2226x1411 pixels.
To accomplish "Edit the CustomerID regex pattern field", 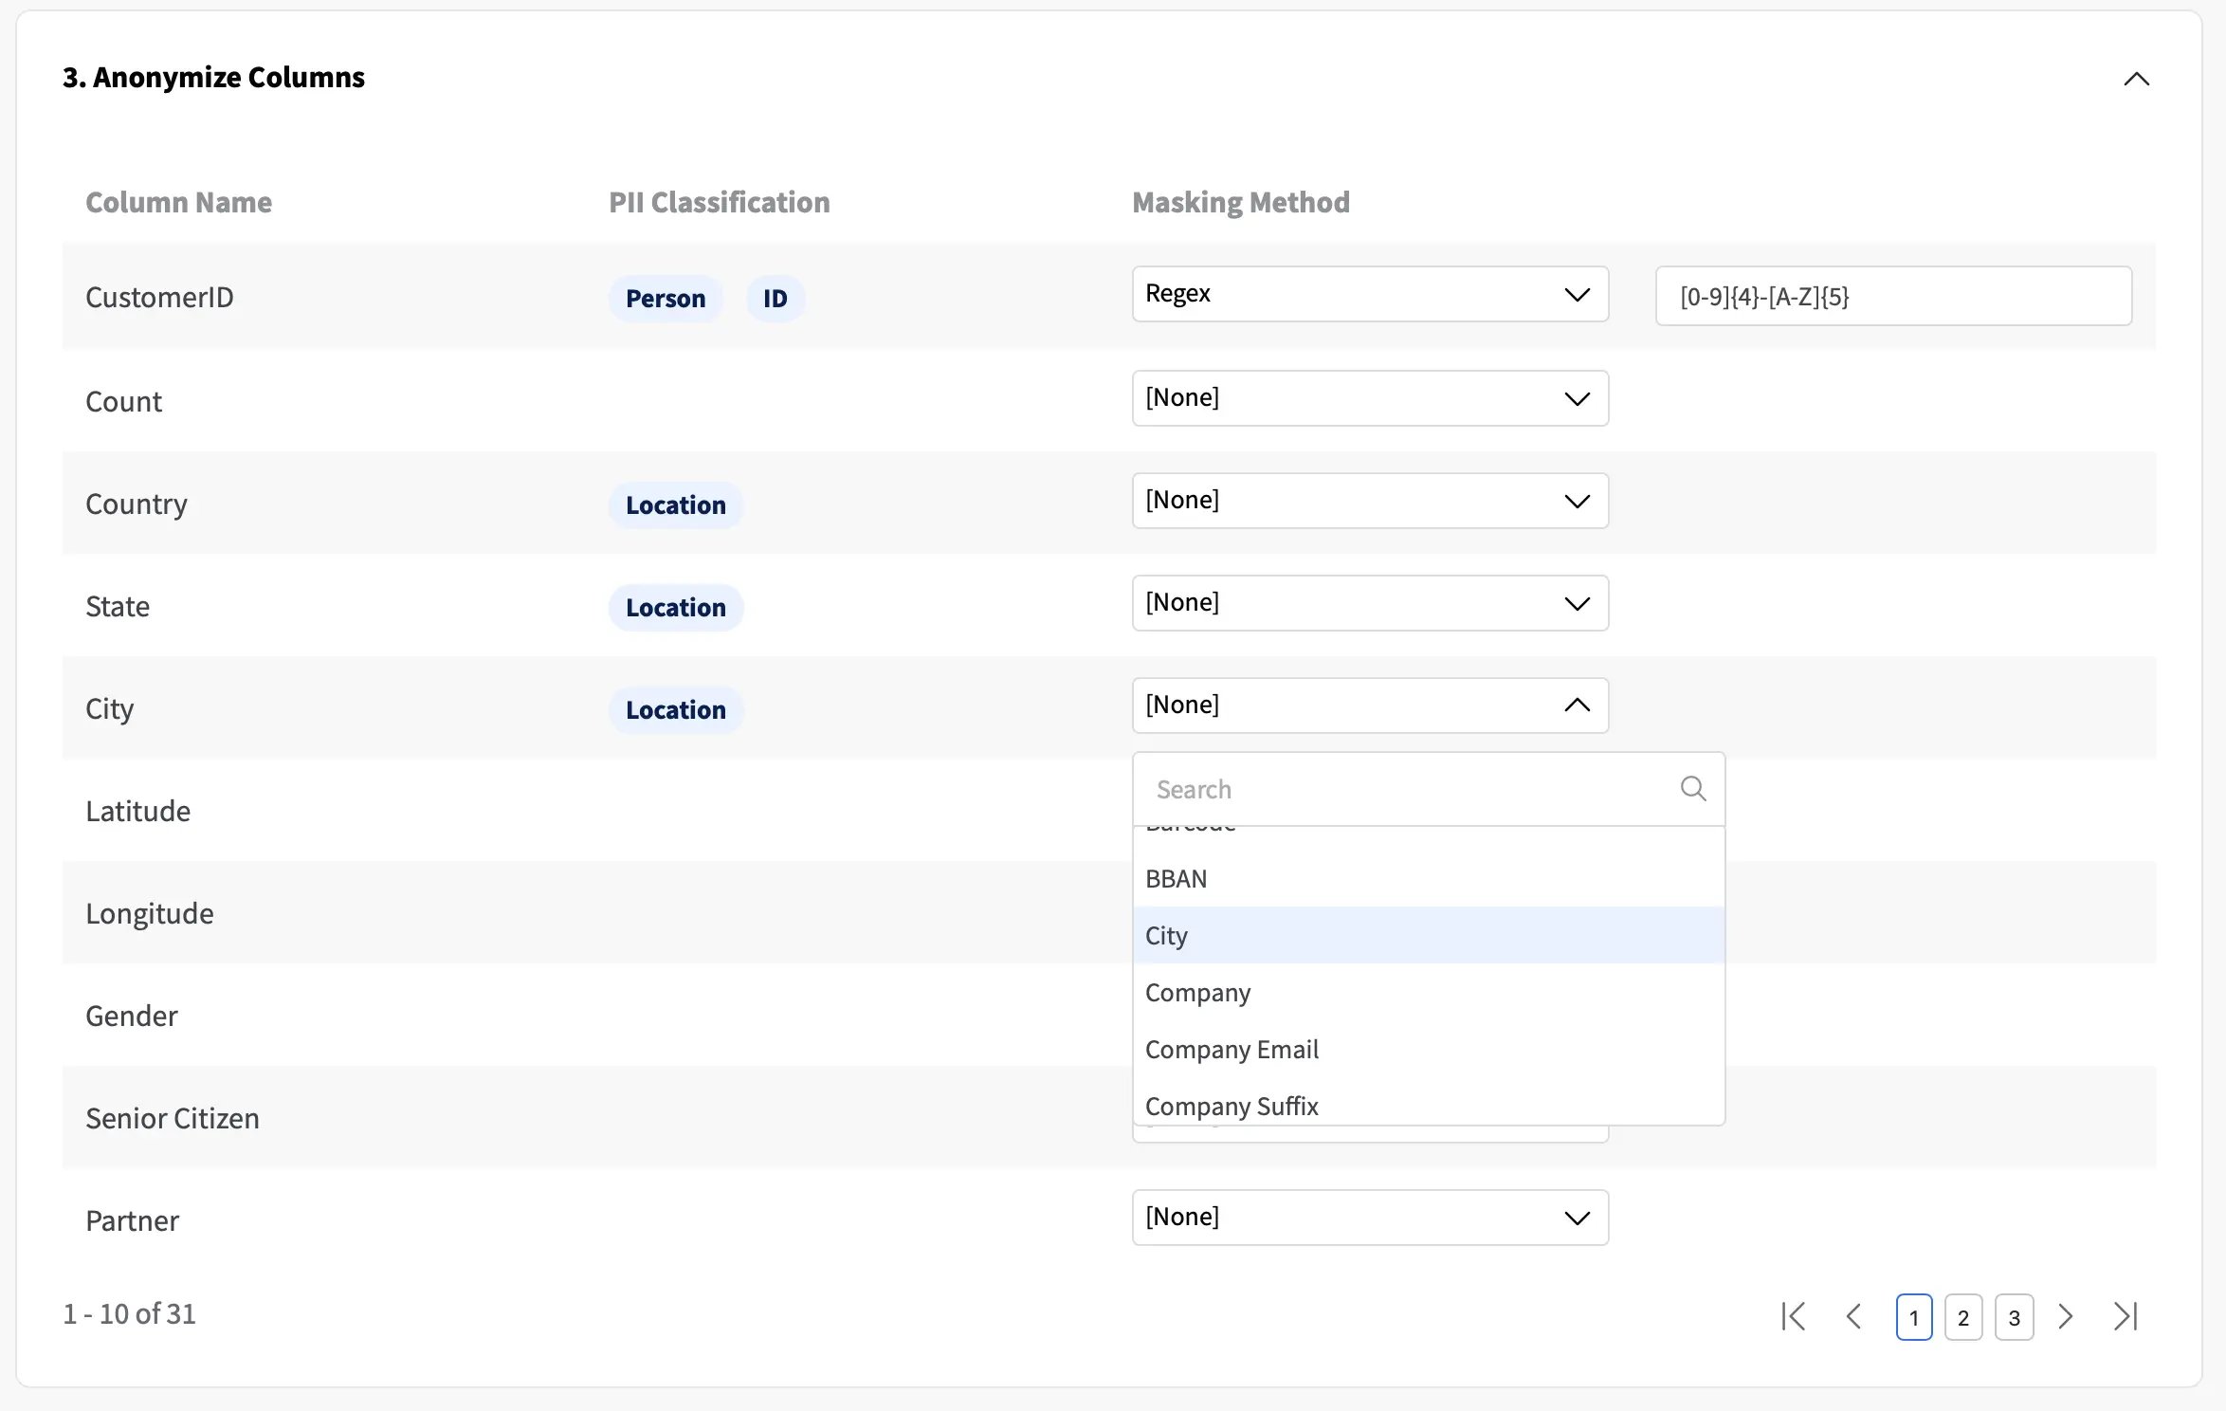I will pyautogui.click(x=1893, y=296).
